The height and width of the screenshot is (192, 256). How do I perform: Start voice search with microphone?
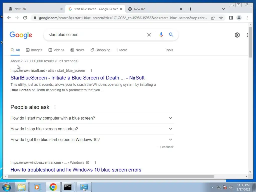tap(161, 34)
